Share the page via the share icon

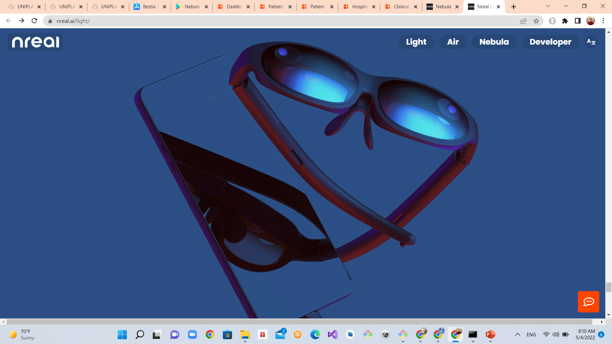pos(523,21)
